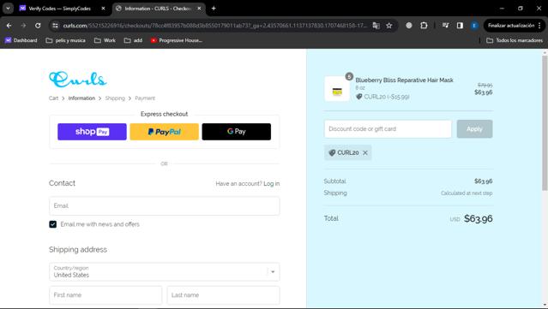Click the Apply discount button
This screenshot has height=309, width=548.
point(474,129)
